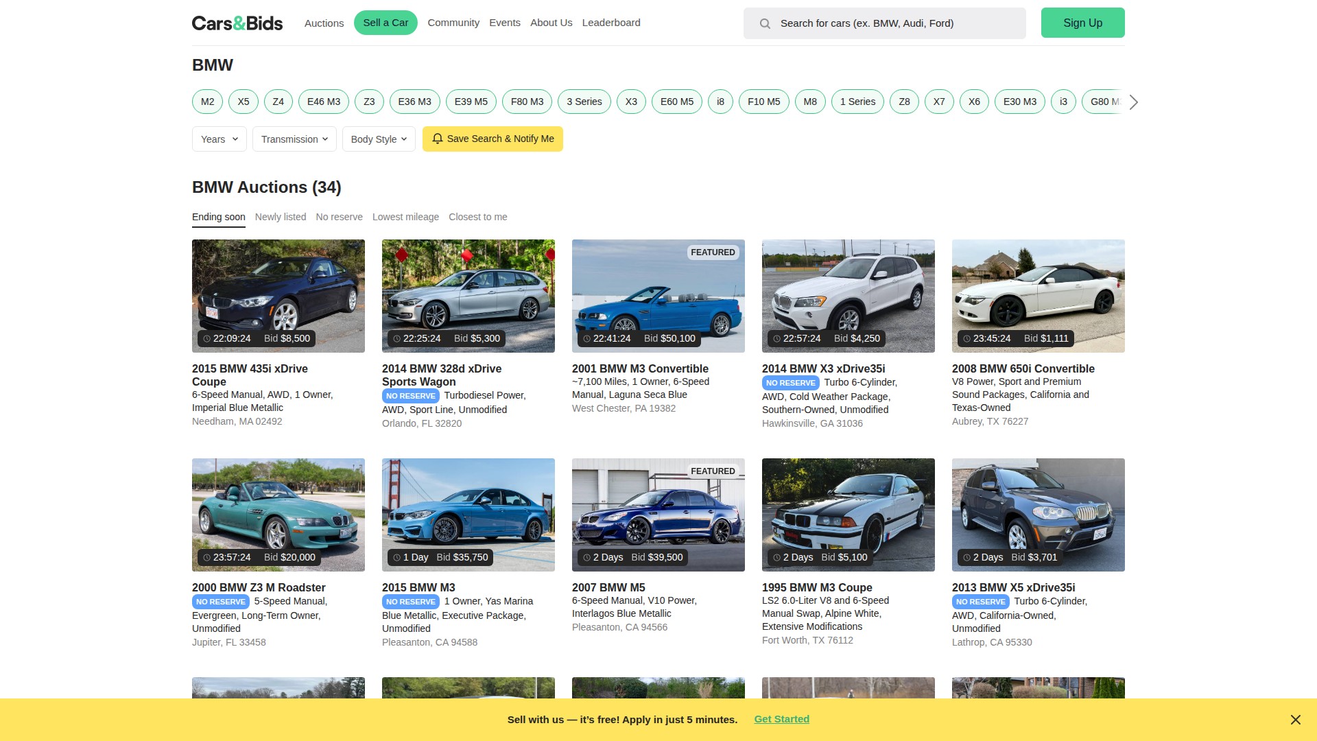This screenshot has width=1317, height=741.
Task: Click the right arrow to scroll model filters
Action: point(1133,102)
